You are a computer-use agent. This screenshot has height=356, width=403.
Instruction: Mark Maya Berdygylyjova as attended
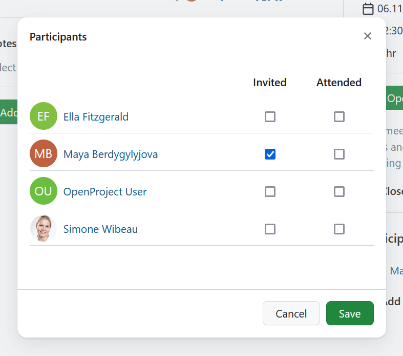tap(339, 154)
